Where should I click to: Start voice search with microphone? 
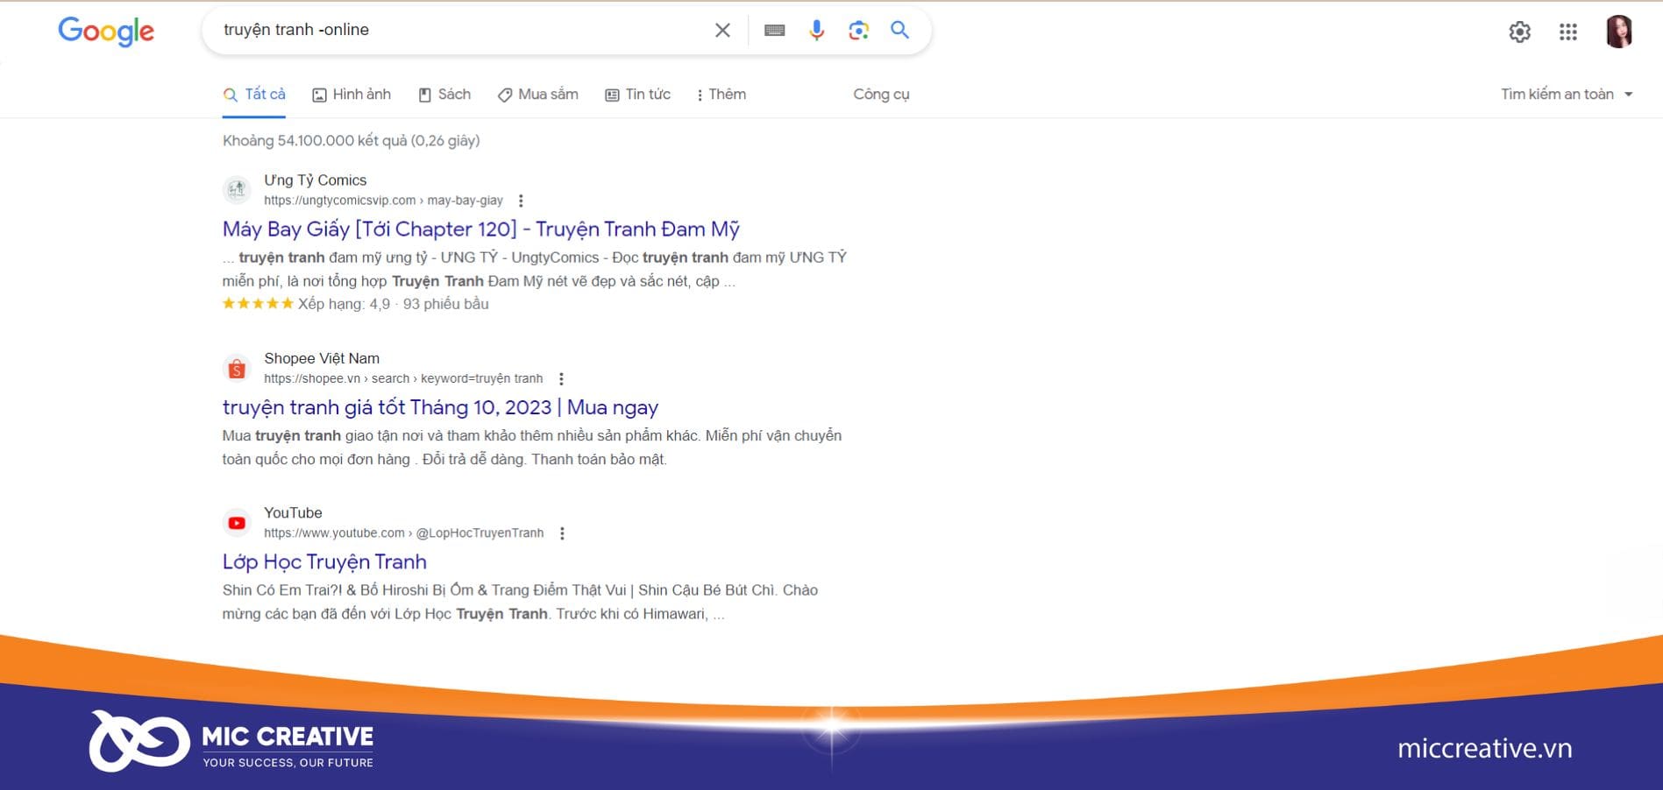pos(816,30)
